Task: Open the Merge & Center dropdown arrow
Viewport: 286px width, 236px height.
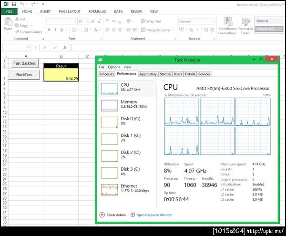Action: click(x=174, y=30)
